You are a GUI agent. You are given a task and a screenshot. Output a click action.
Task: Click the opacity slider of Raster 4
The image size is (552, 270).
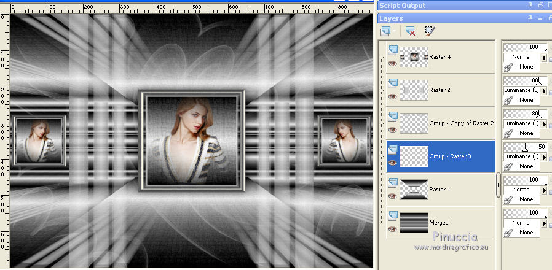click(525, 47)
